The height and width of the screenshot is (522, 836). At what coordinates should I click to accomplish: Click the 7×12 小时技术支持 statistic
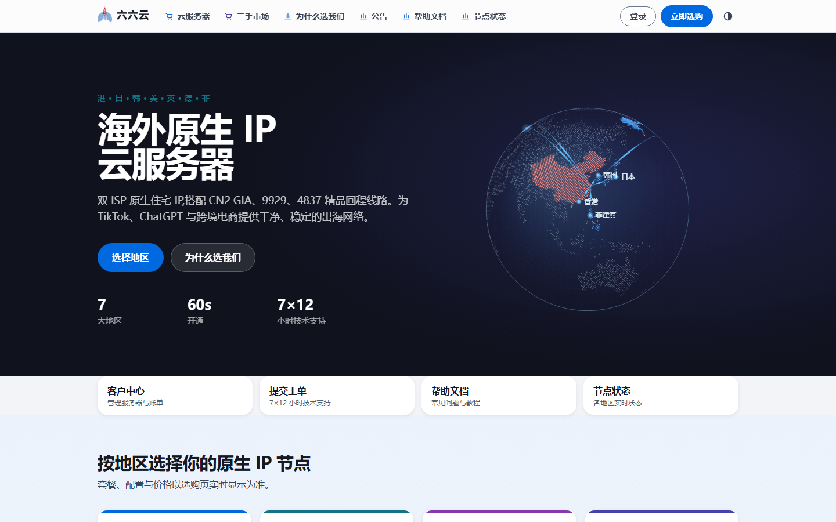click(x=301, y=311)
